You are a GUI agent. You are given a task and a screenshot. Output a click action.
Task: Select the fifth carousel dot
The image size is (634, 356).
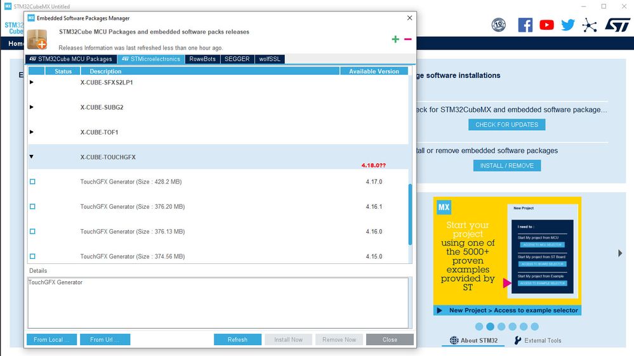pyautogui.click(x=524, y=327)
